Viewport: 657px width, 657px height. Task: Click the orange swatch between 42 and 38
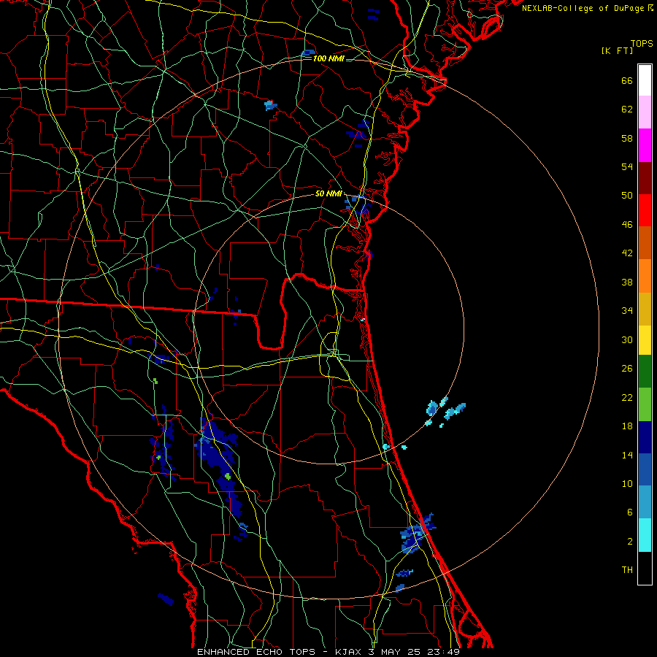[x=645, y=276]
